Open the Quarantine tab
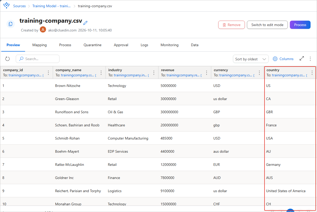Screen dimensions: 317x212 pos(93,45)
